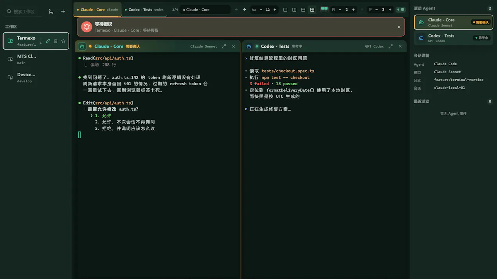The width and height of the screenshot is (497, 279).
Task: Toggle the green custom grid button
Action: pos(324,9)
